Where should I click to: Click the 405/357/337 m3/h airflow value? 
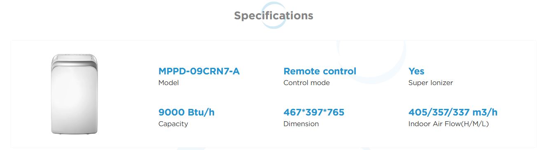tap(453, 112)
